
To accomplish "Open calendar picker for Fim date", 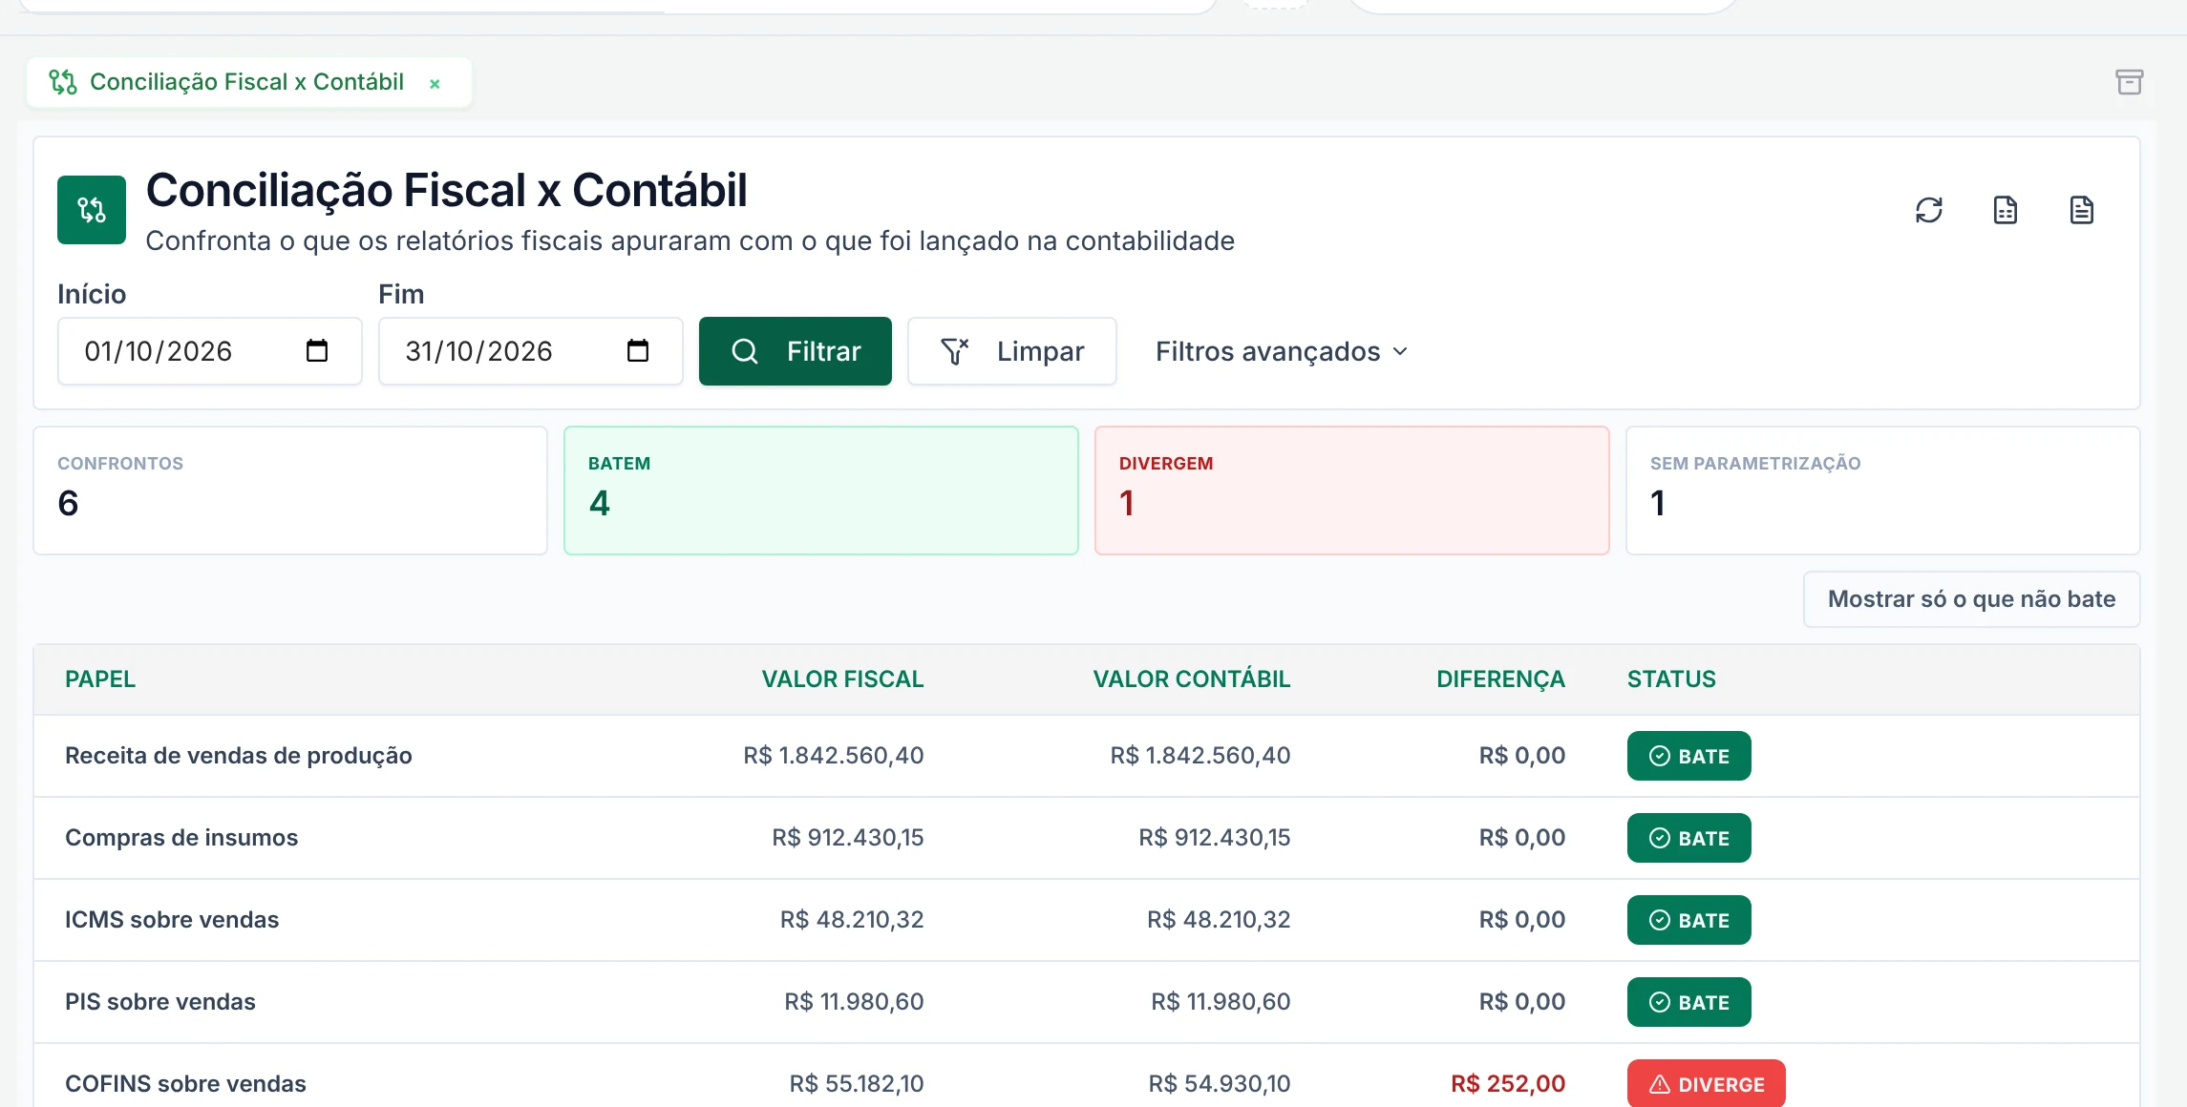I will tap(638, 351).
